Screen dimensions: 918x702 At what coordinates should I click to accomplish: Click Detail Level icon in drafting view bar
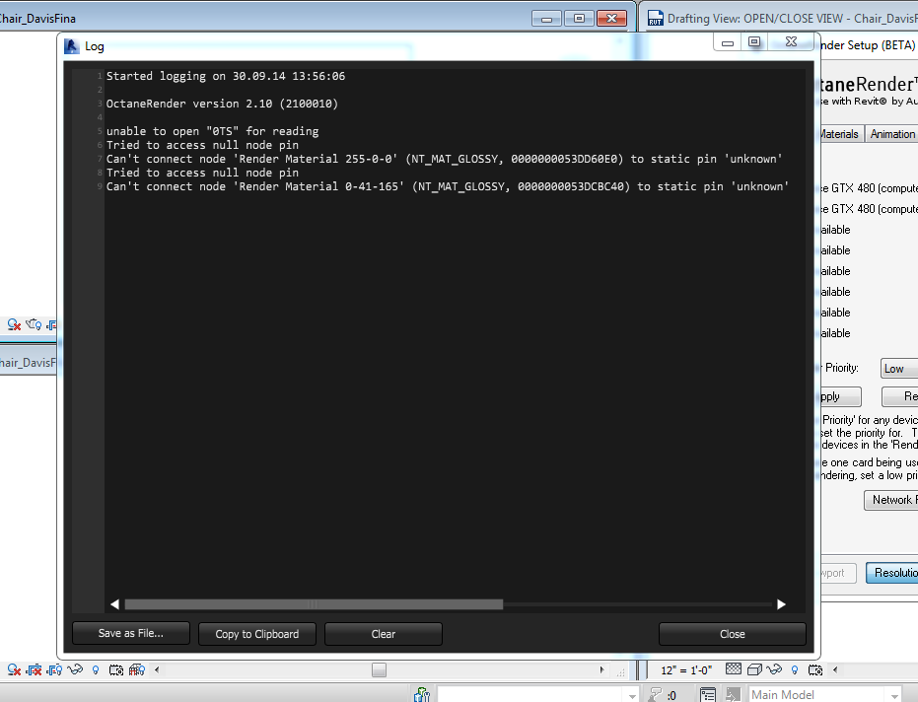(x=733, y=669)
